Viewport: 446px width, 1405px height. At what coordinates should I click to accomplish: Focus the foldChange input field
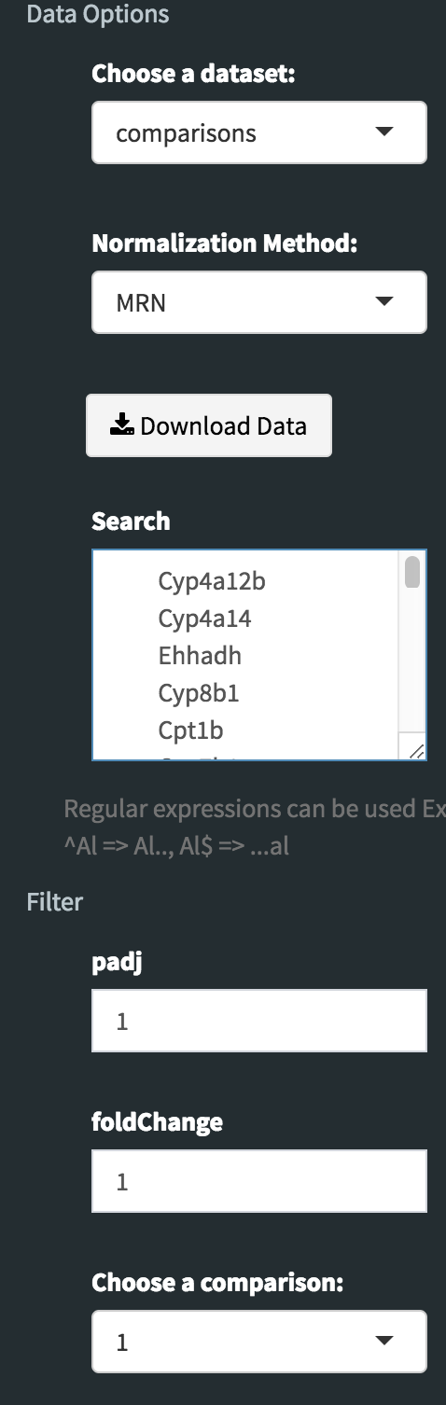(x=259, y=1181)
